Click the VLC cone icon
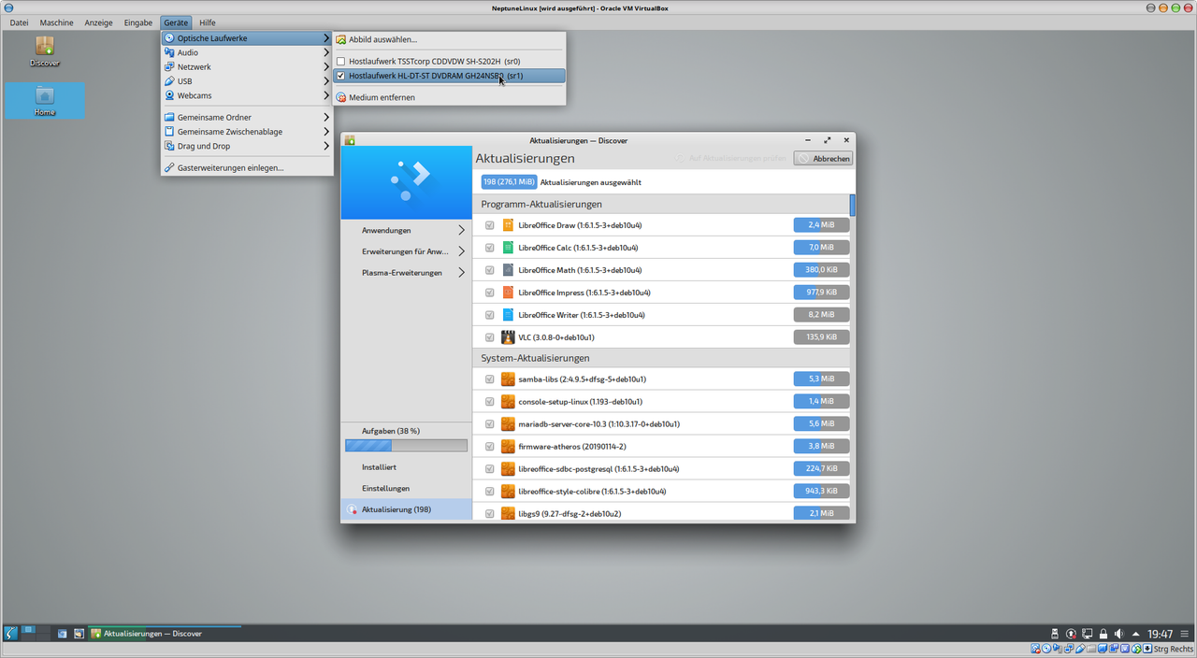 point(509,337)
